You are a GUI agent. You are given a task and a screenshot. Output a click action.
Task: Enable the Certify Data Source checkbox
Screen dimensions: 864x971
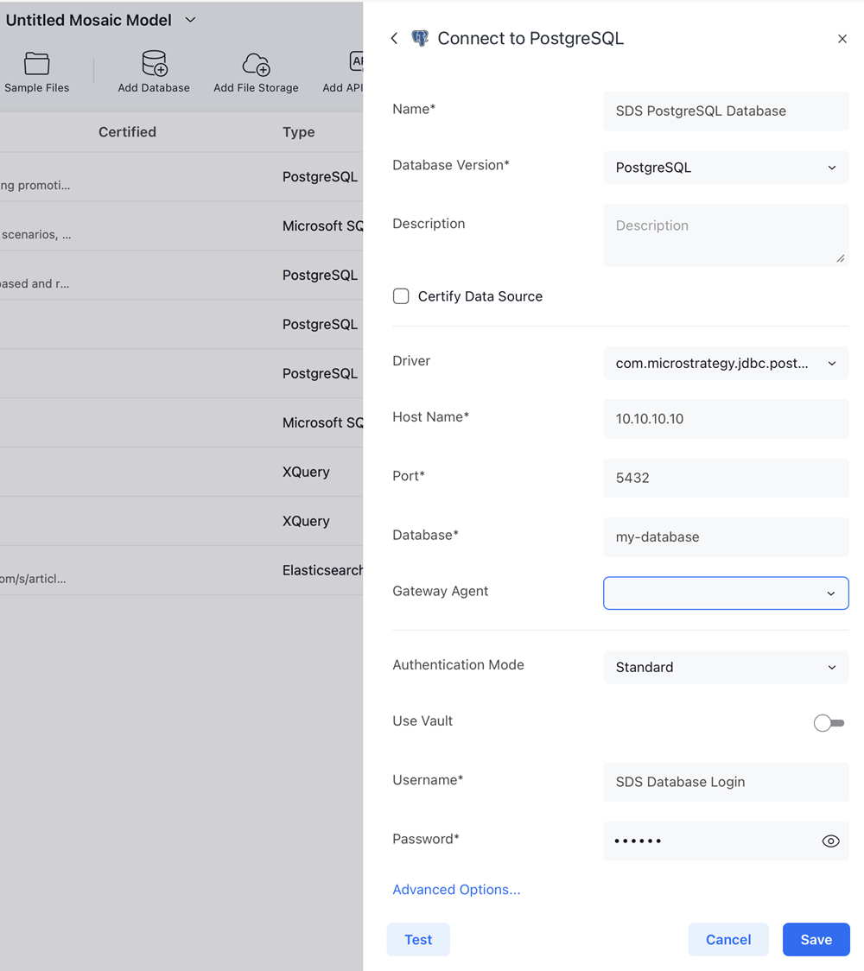401,296
